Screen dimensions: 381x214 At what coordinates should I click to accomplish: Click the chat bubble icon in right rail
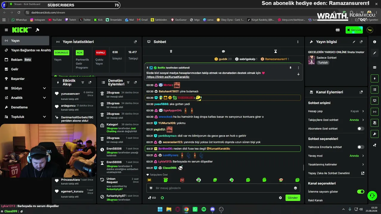coord(374,100)
